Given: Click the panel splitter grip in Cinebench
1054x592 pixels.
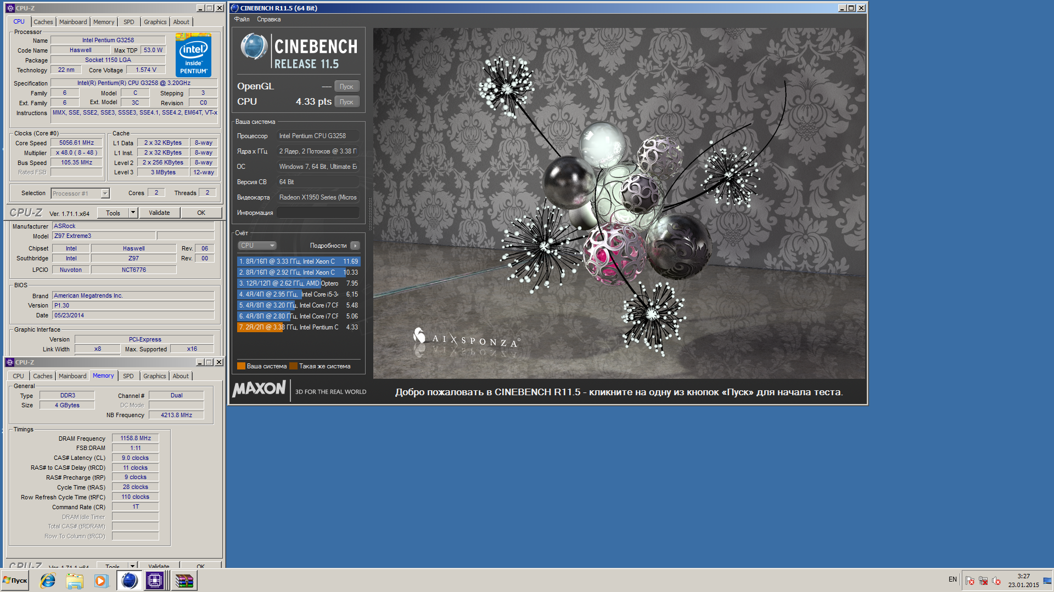Looking at the screenshot, I should [x=370, y=214].
